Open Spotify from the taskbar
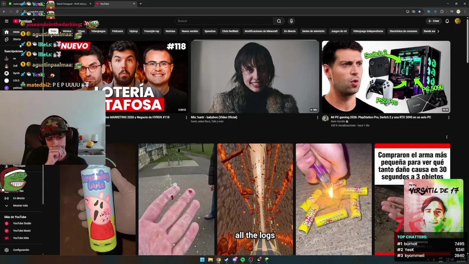469x264 pixels. tap(243, 260)
